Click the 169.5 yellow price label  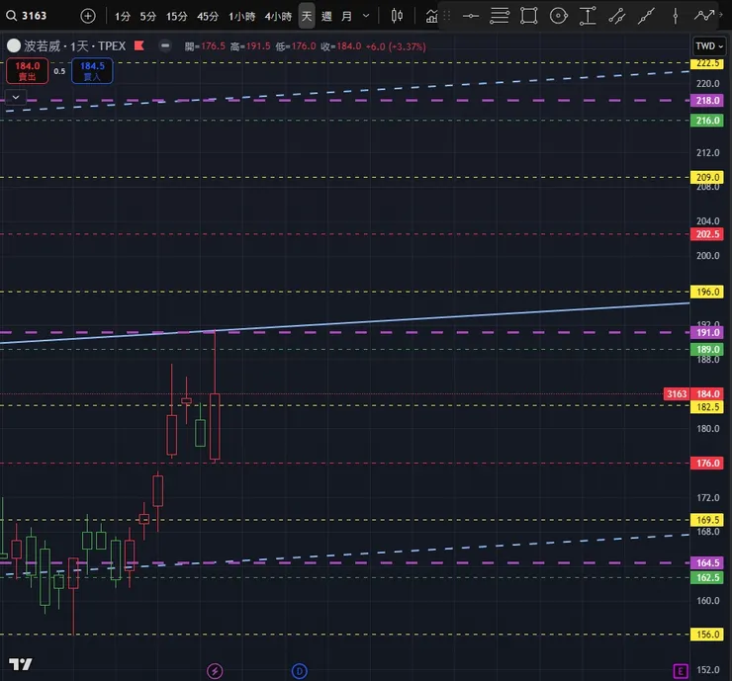(x=707, y=520)
